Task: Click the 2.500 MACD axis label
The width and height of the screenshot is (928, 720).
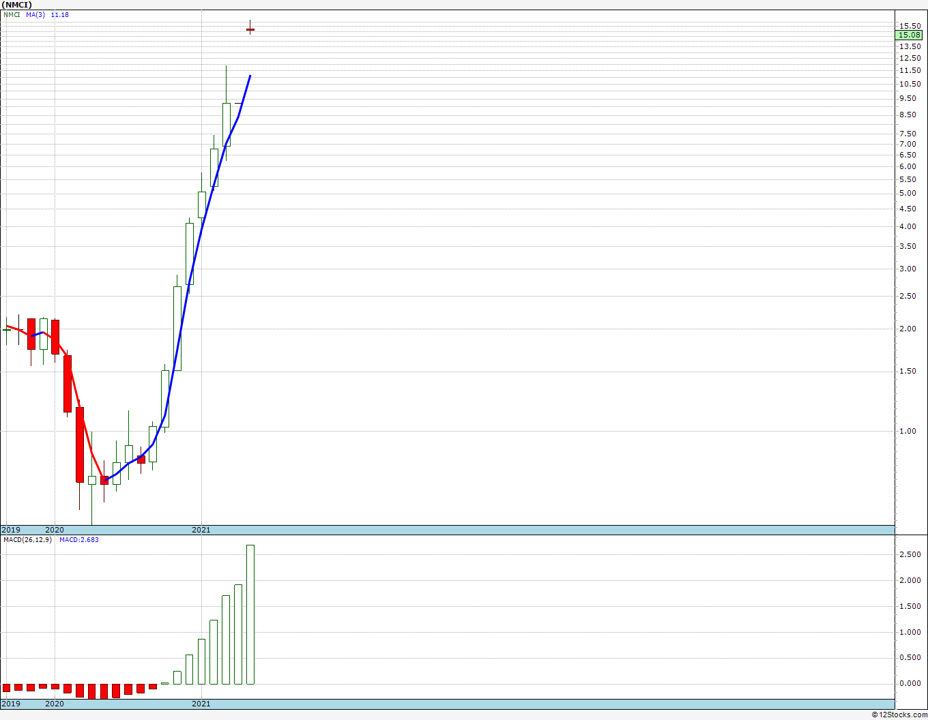Action: 909,554
